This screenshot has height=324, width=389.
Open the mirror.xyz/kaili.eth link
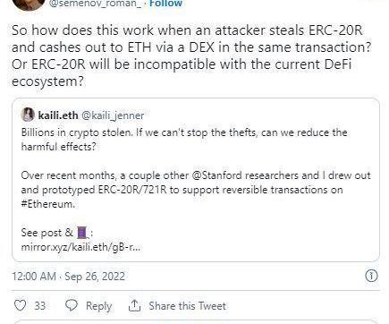(80, 247)
